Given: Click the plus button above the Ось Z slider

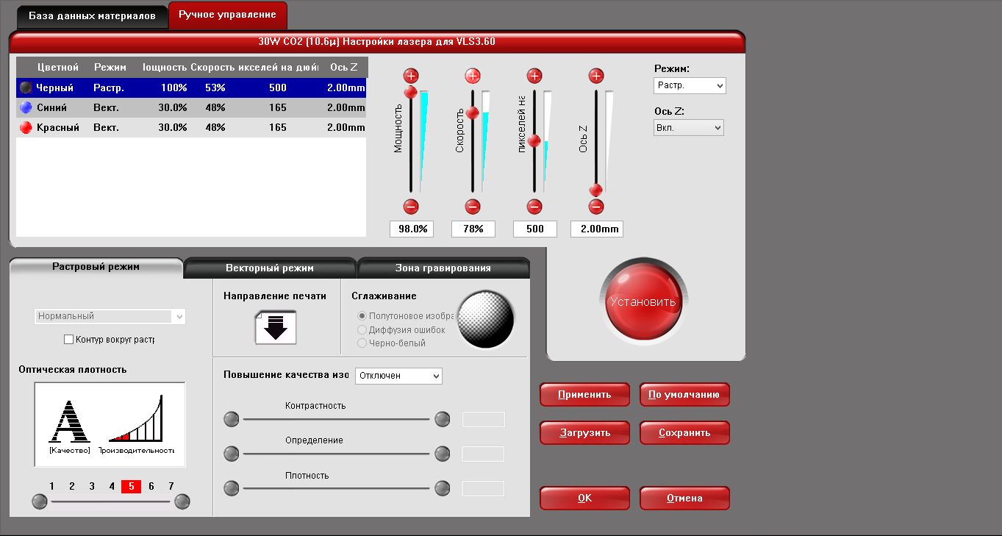Looking at the screenshot, I should (x=596, y=76).
